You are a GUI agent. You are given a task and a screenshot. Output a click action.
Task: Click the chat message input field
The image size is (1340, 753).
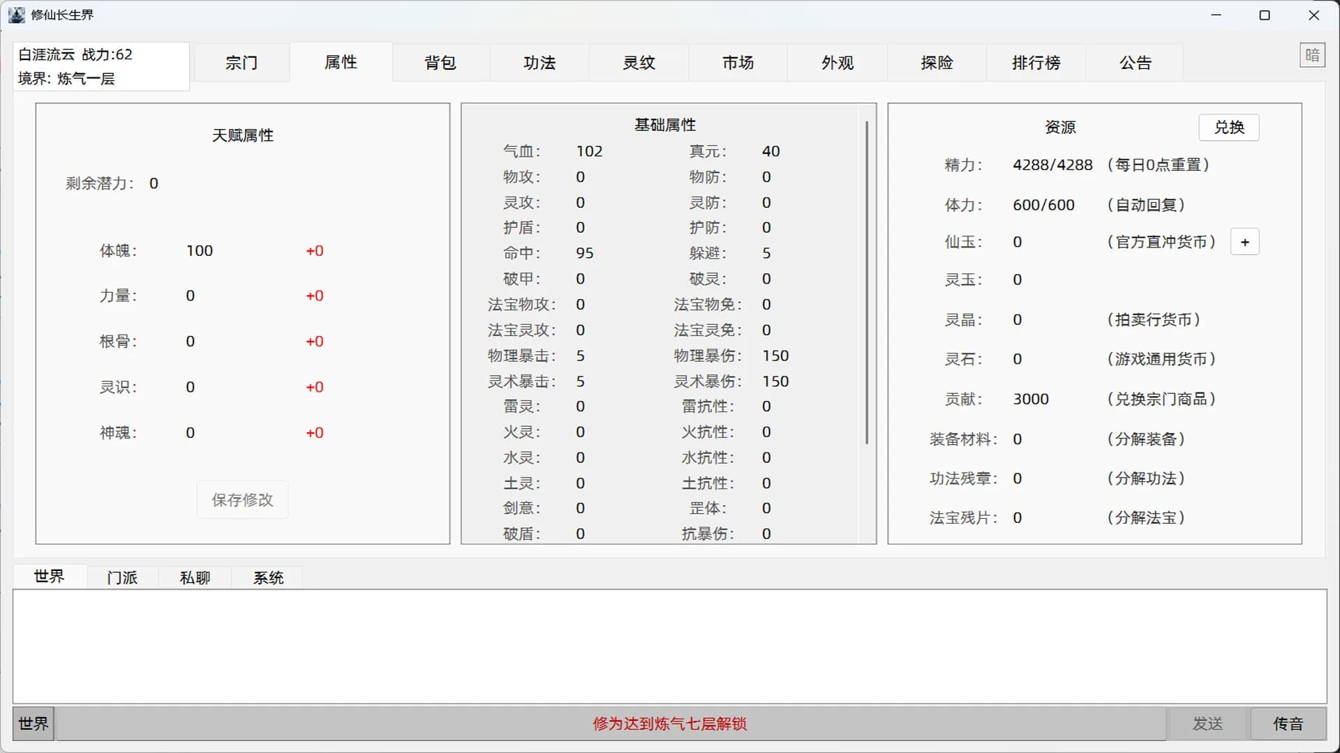[611, 724]
